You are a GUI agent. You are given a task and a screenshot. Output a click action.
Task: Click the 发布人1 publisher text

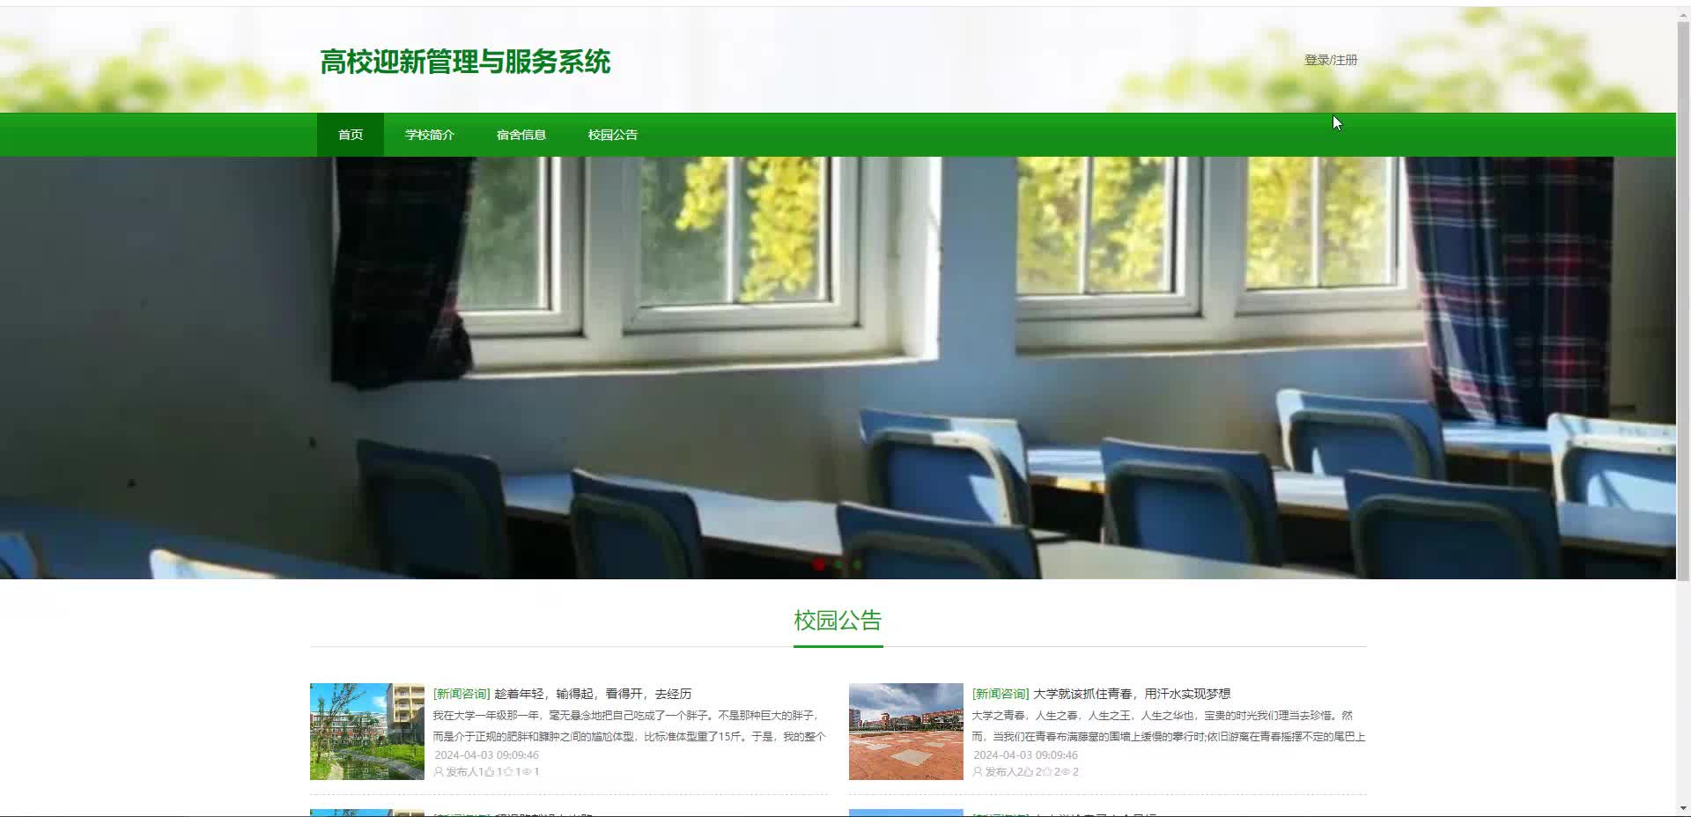pos(464,772)
